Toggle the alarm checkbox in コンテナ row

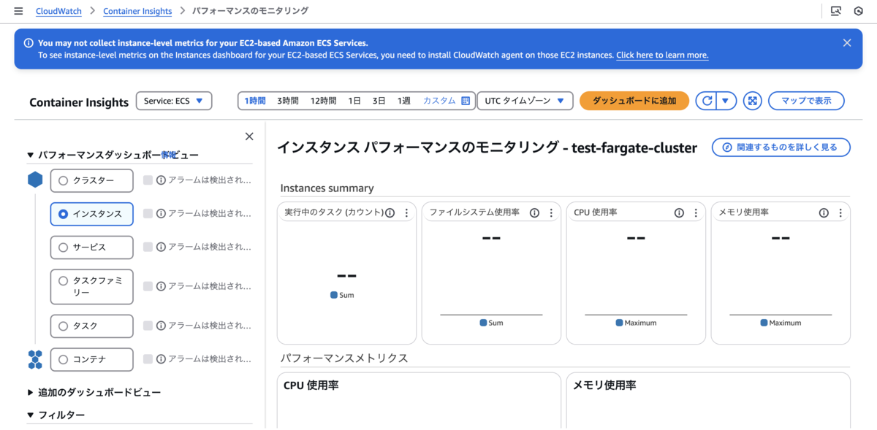pyautogui.click(x=148, y=359)
